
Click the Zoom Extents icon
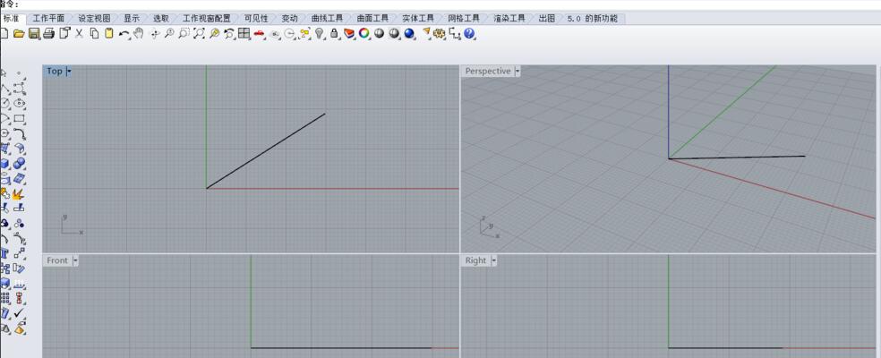(x=199, y=34)
